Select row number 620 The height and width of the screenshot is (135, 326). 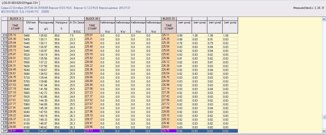pos(4,51)
